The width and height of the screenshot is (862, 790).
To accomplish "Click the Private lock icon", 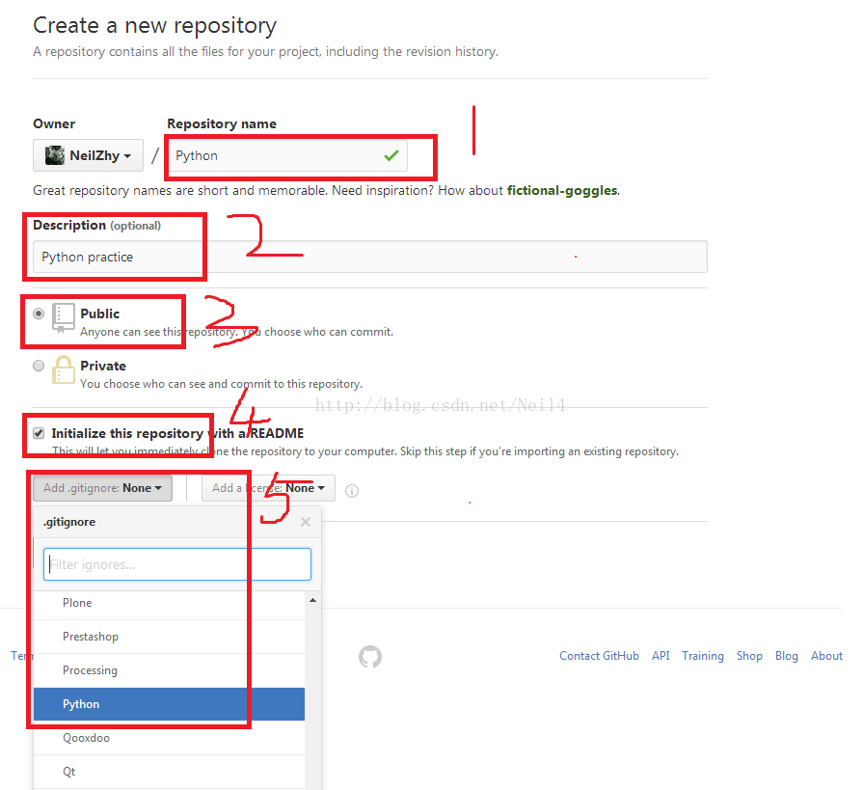I will point(64,369).
